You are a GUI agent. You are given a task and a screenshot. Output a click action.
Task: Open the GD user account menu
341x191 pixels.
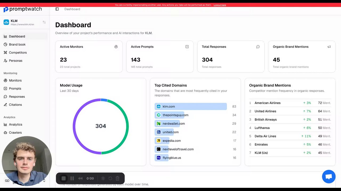[25, 181]
